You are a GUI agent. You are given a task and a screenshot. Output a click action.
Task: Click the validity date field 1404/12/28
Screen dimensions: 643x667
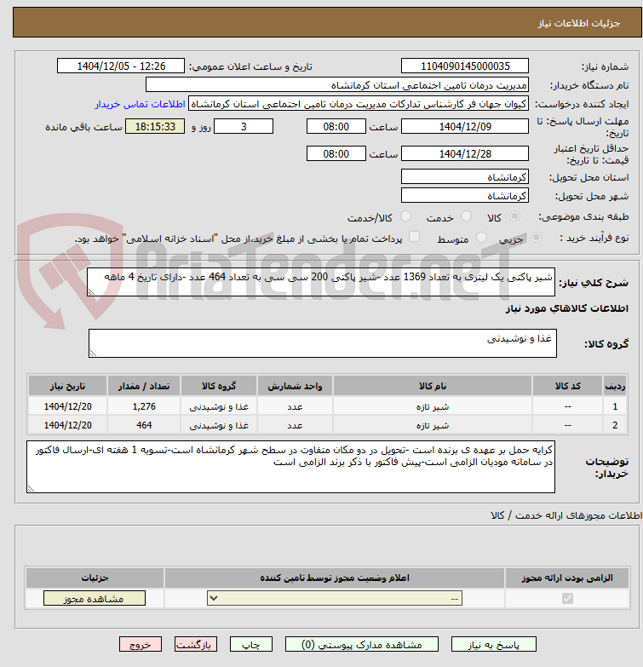[x=465, y=153]
